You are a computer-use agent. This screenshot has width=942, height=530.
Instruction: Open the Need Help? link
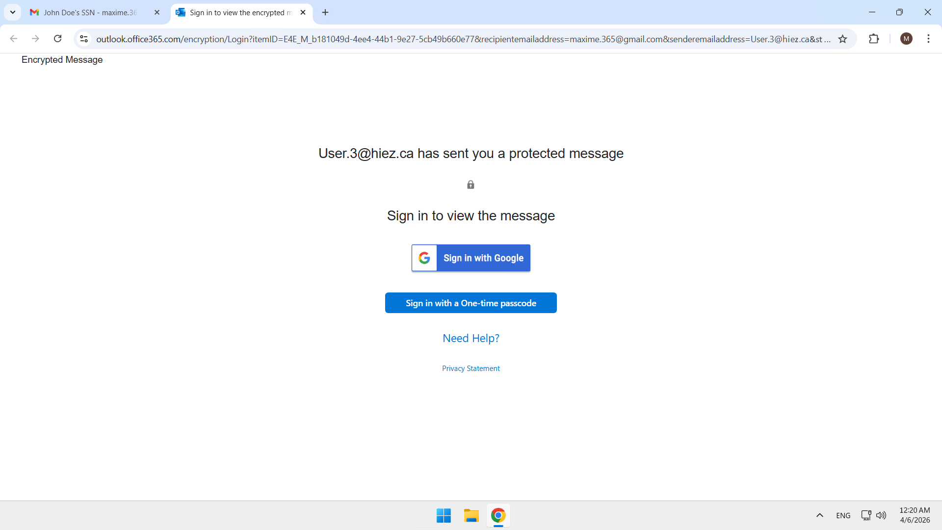(x=471, y=338)
